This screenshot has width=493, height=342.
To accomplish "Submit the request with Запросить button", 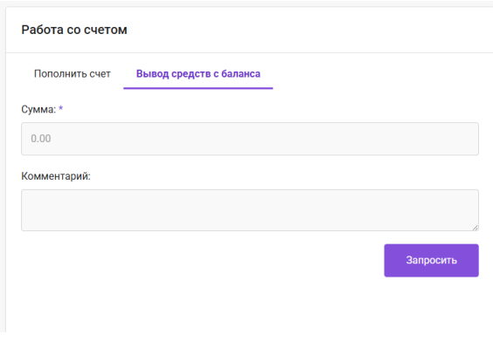I will 432,260.
